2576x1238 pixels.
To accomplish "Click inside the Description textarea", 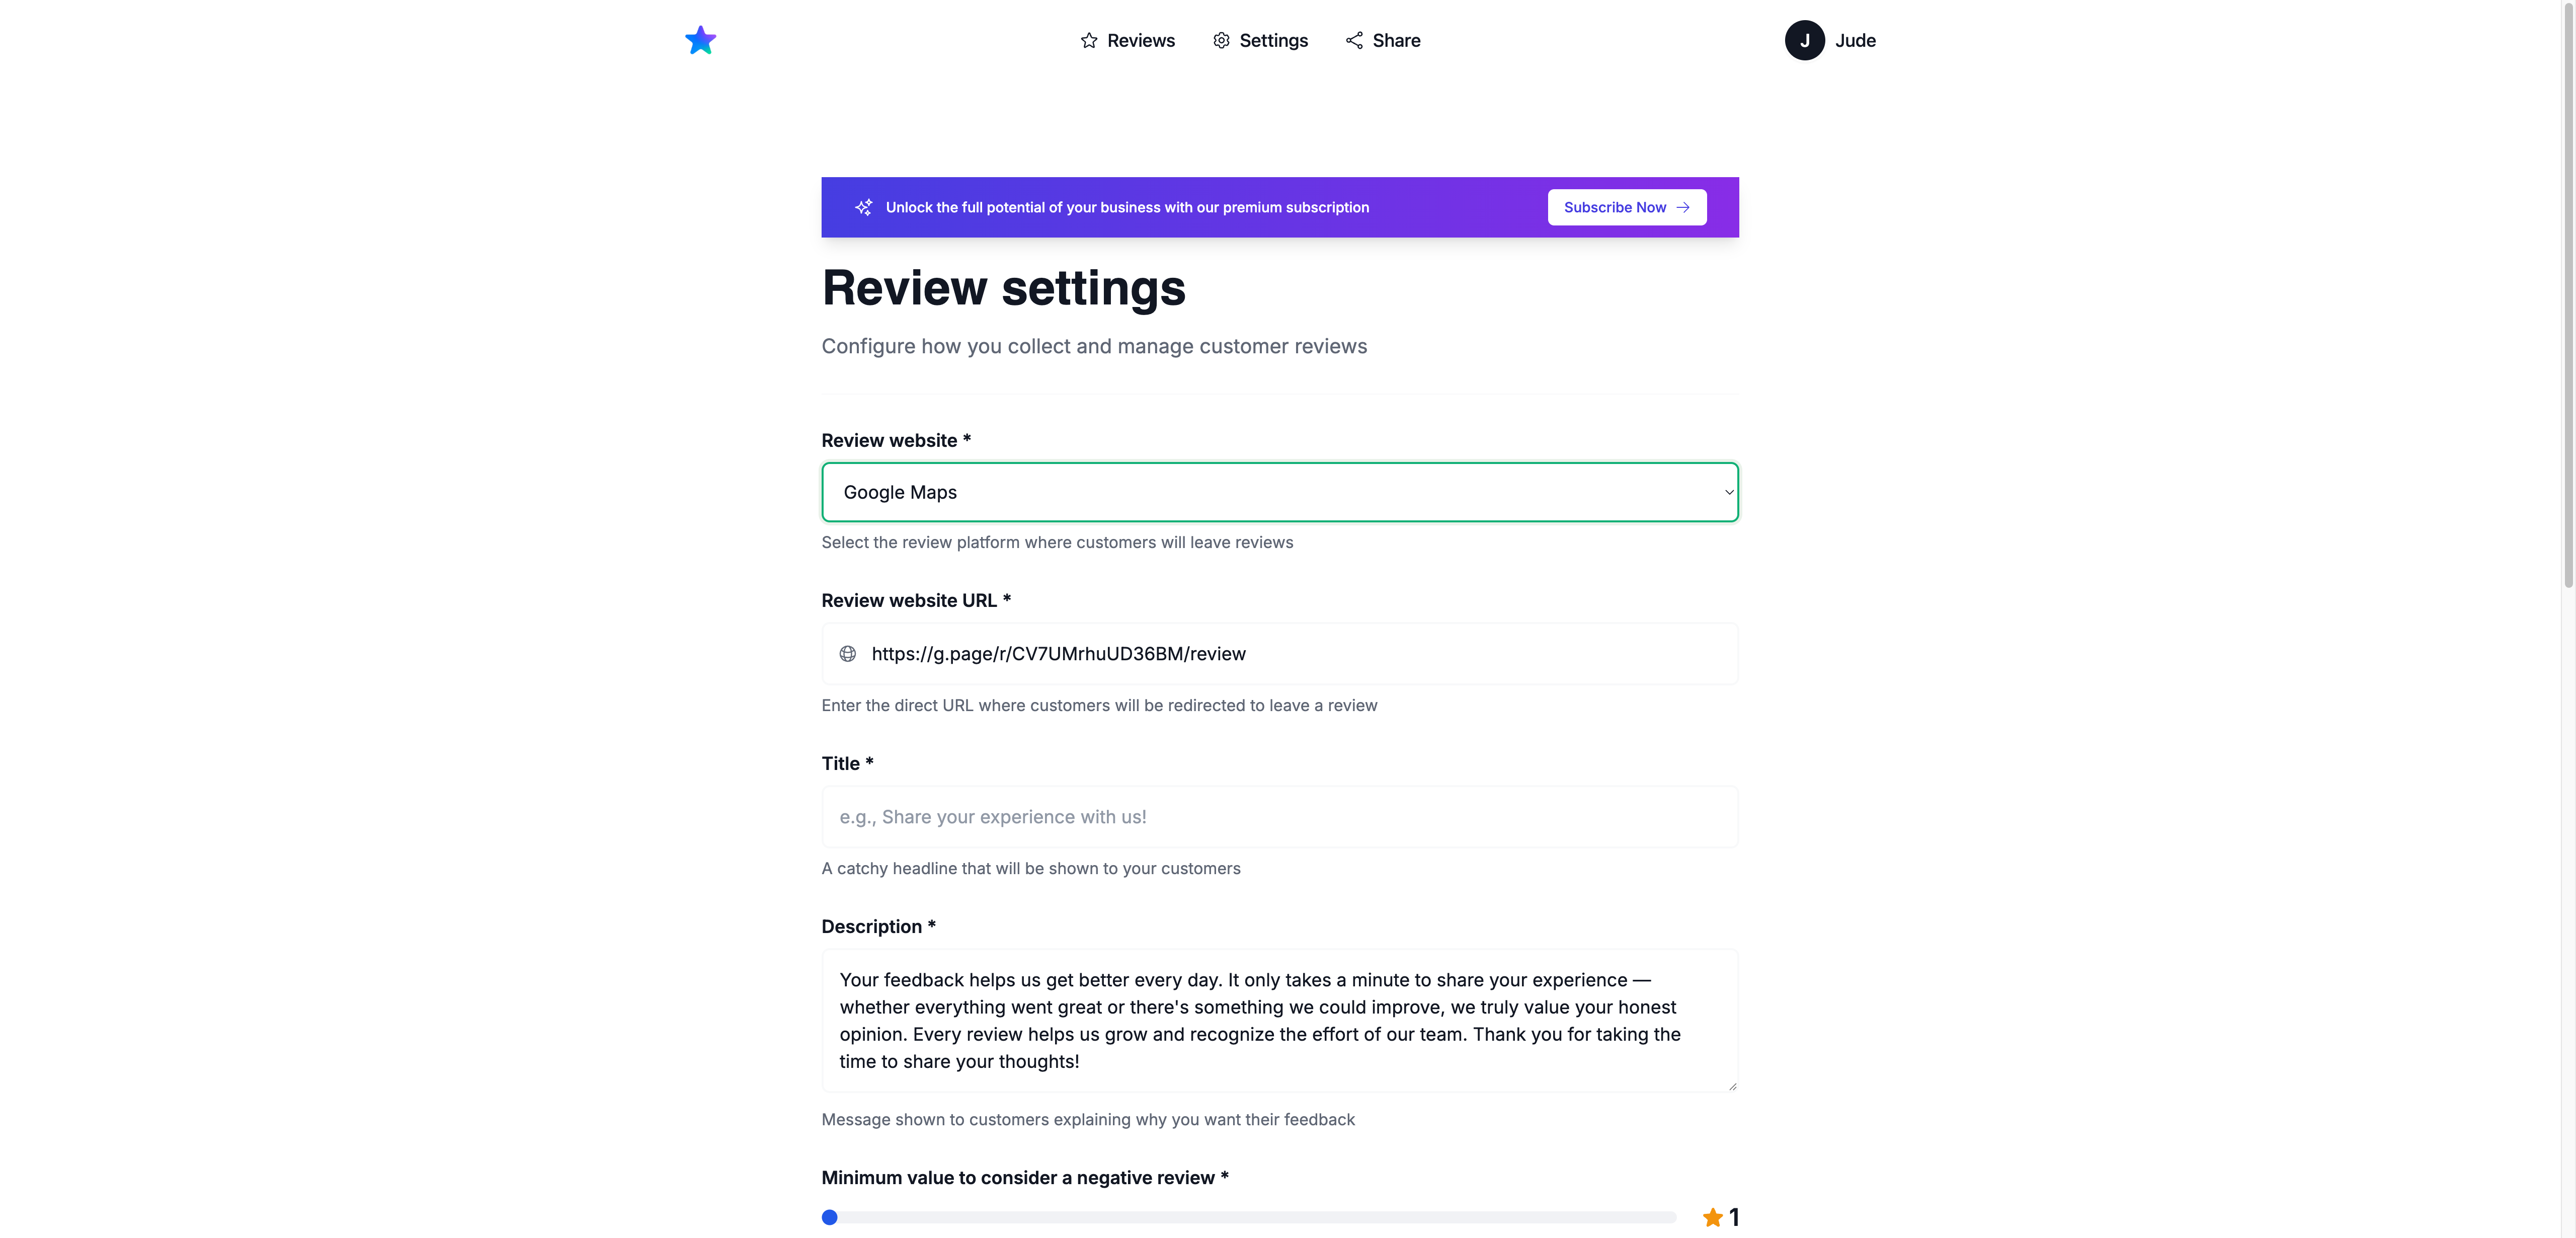I will pos(1279,1020).
